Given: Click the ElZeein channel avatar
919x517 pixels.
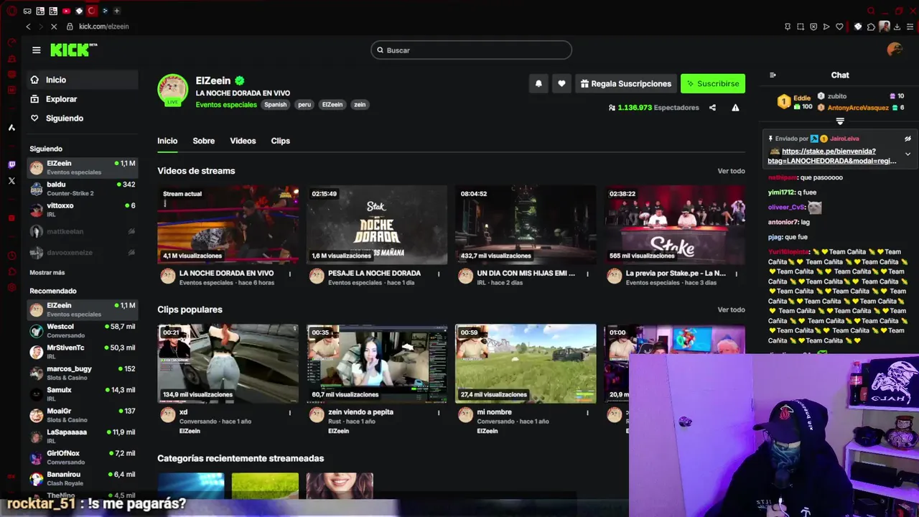Looking at the screenshot, I should point(172,89).
